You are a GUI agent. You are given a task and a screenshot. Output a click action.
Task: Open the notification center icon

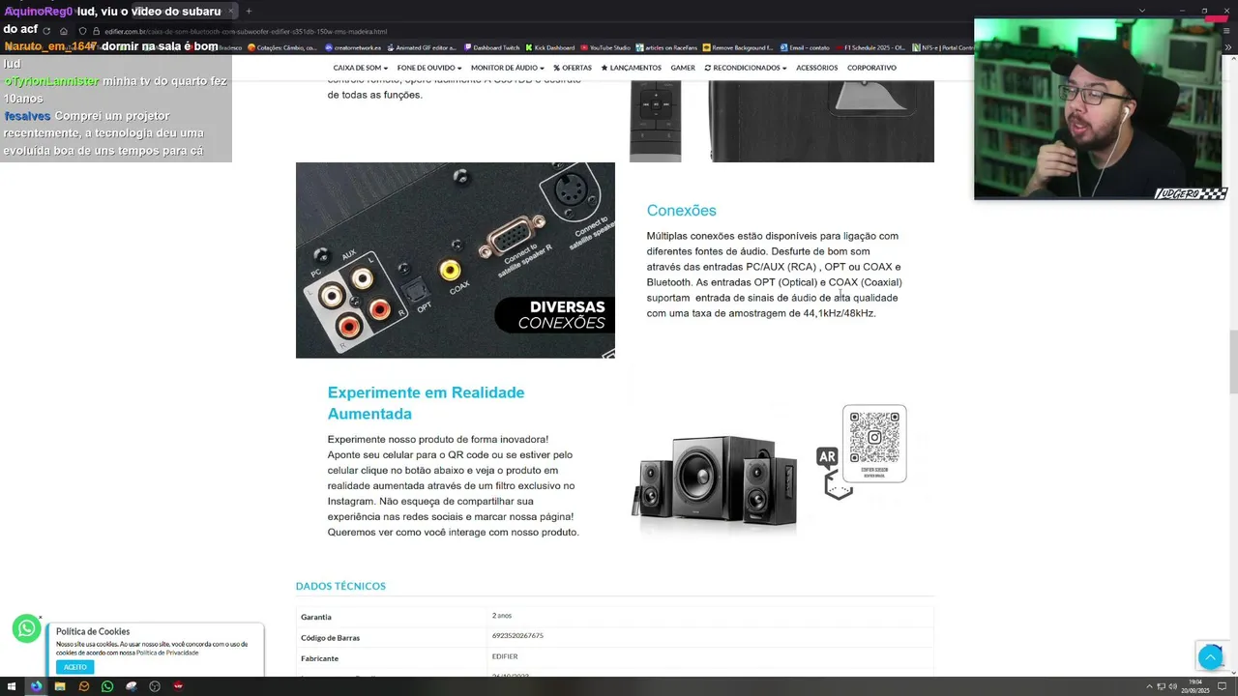(1223, 686)
